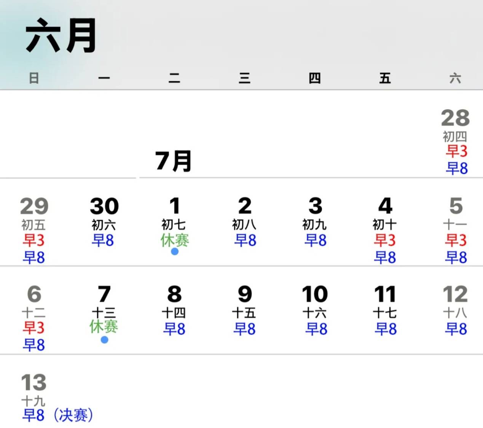
Task: Select the 六 weekday column header
Action: point(456,78)
